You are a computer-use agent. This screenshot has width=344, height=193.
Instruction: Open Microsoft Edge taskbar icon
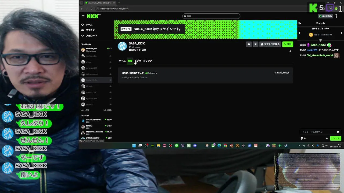click(219, 146)
